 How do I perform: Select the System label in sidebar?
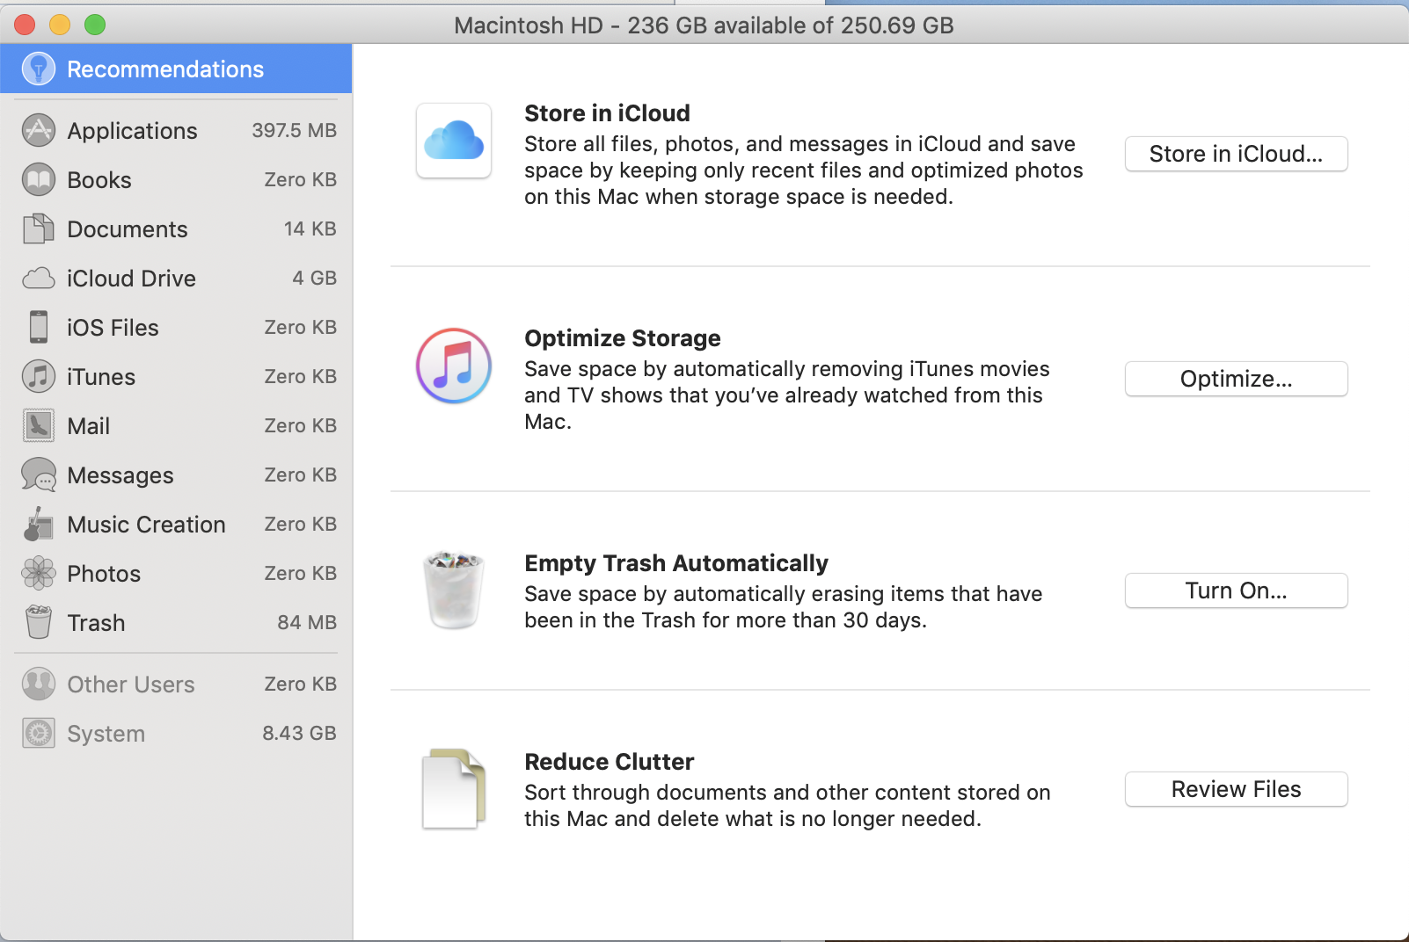106,734
